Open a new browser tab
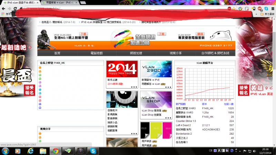Screen dimensions: 276x155 (x=83, y=3)
